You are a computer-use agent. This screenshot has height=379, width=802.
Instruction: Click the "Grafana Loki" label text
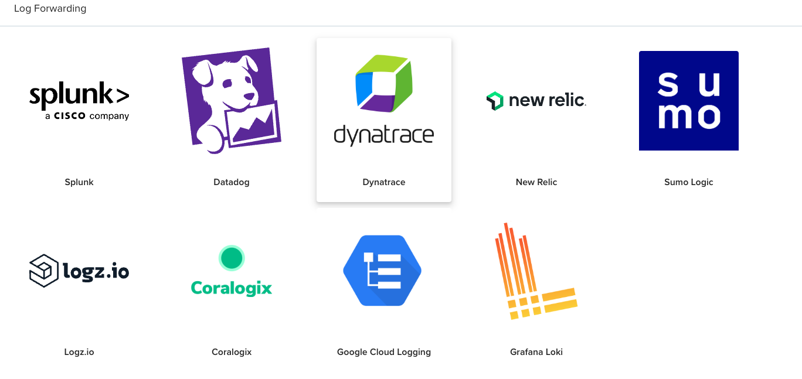[536, 352]
